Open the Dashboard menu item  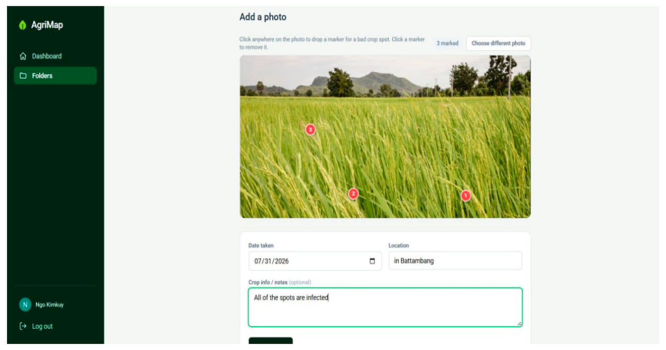[x=55, y=56]
